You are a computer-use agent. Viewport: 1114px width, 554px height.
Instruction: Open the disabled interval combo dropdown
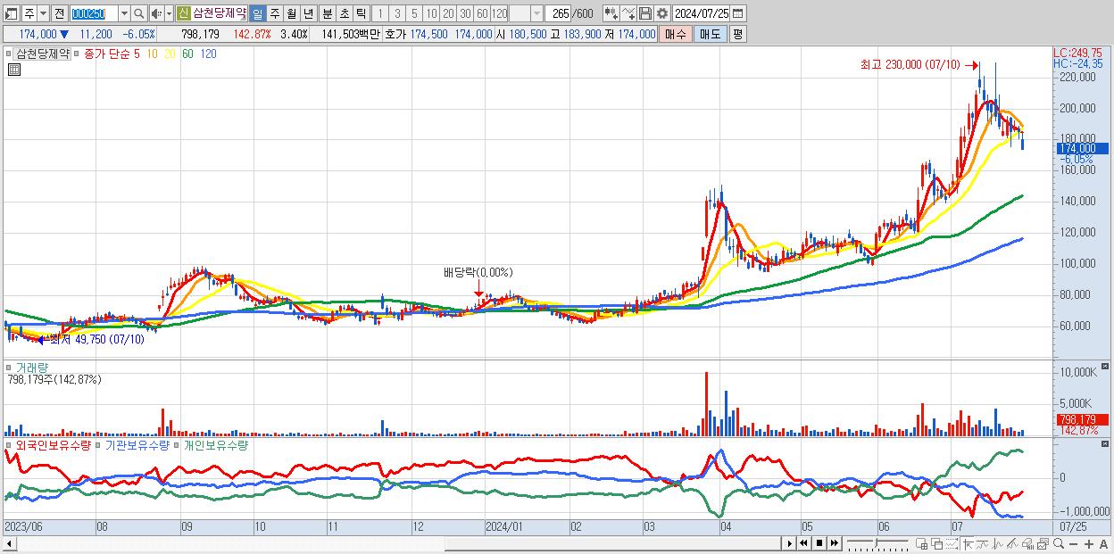point(536,13)
